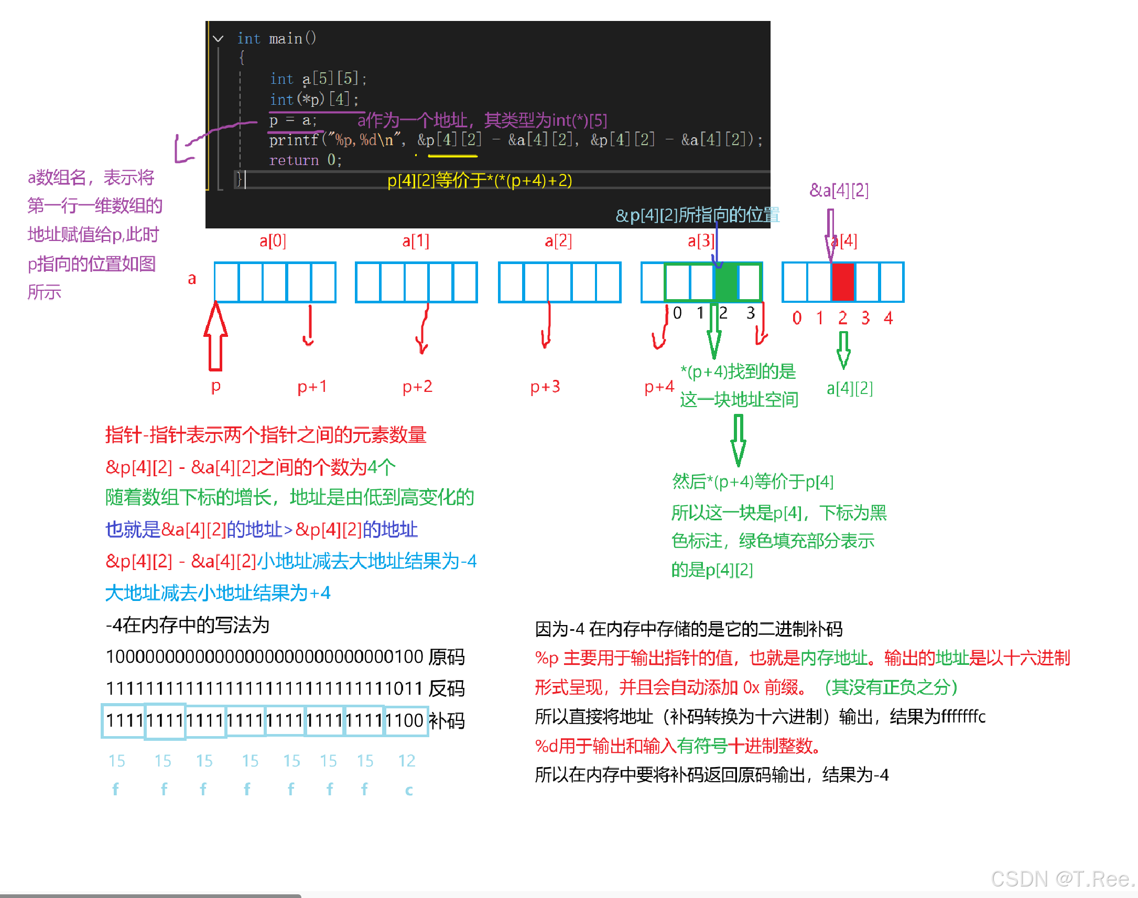Image resolution: width=1138 pixels, height=898 pixels.
Task: Click the last boxed 1100 binary group
Action: tap(406, 720)
